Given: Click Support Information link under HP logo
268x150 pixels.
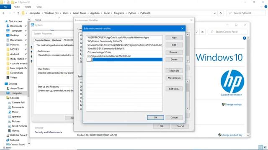Looking at the screenshot, I should tap(231, 95).
